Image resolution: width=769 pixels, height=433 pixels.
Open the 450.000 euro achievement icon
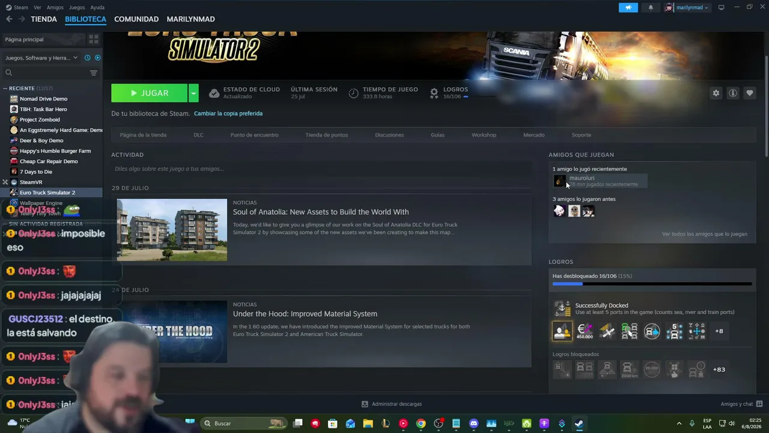pyautogui.click(x=585, y=331)
